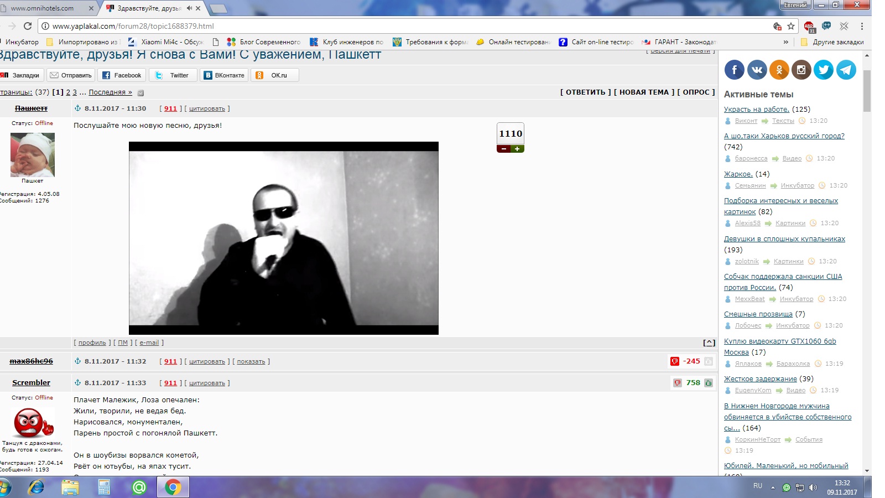
Task: Open the Facebook round icon in sidebar
Action: [735, 70]
